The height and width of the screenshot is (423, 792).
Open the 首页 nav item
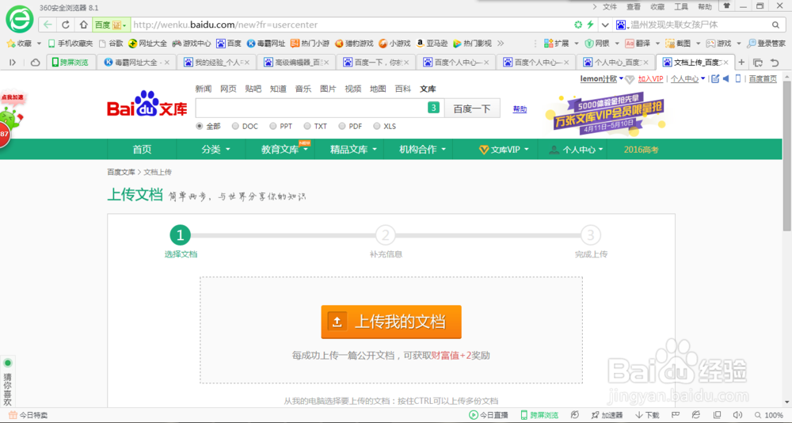(142, 150)
